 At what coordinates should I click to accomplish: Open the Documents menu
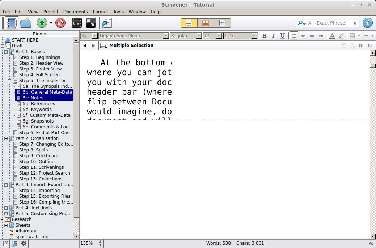click(76, 12)
